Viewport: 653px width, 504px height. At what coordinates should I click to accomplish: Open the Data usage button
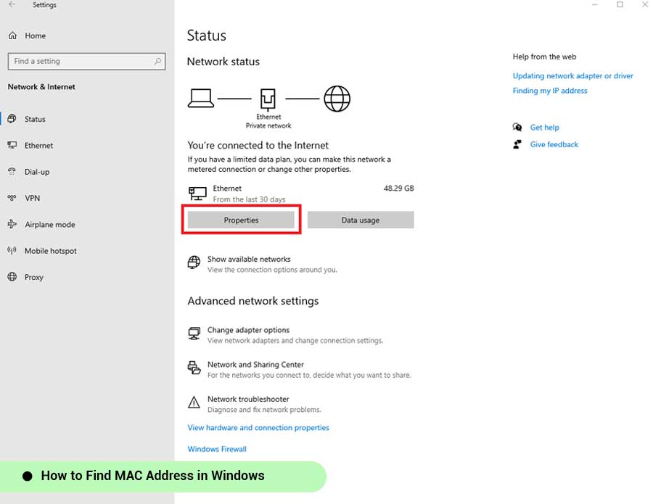pos(361,220)
